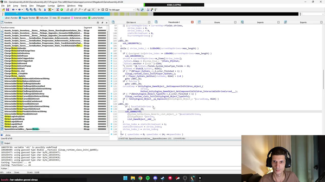
Task: Open the File menu
Action: click(3, 6)
